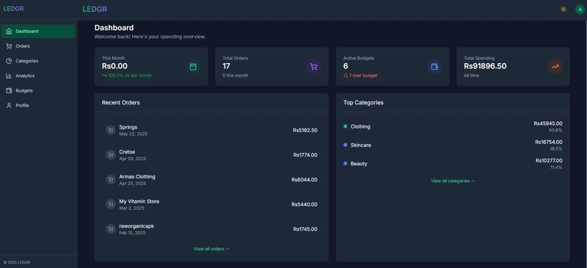The width and height of the screenshot is (587, 268).
Task: Select the Armas Clothing order name
Action: (137, 176)
